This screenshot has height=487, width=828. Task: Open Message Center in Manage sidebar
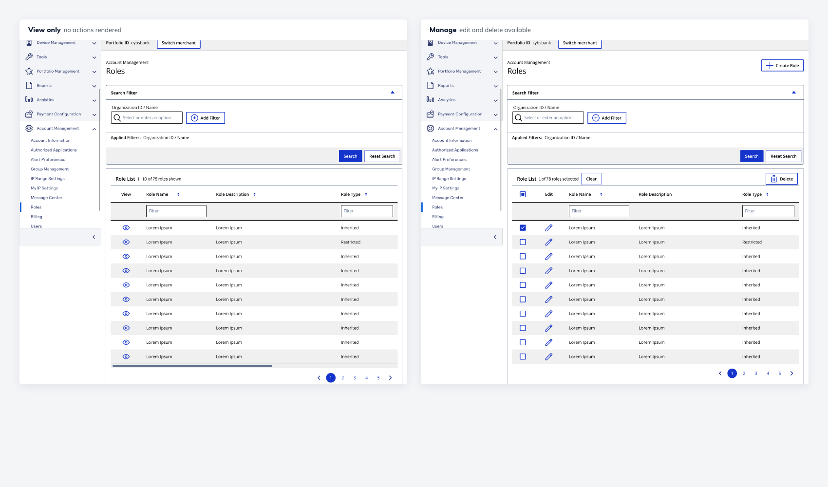(448, 198)
